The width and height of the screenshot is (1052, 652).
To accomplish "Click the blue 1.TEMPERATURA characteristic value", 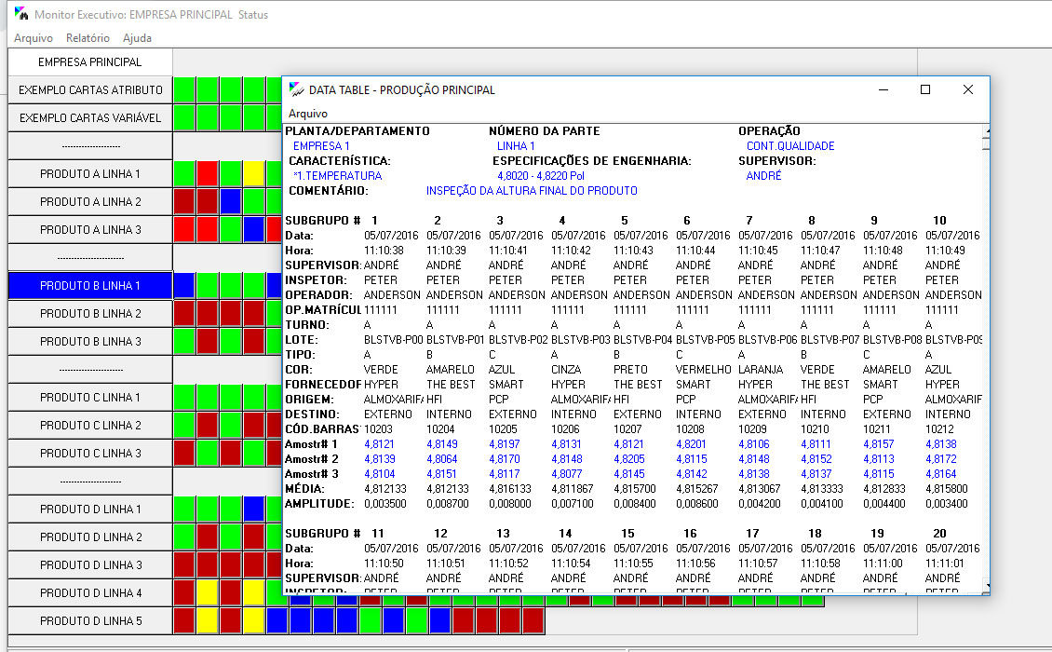I will point(337,176).
